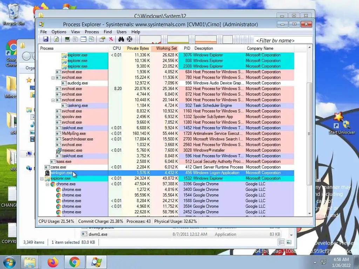The height and width of the screenshot is (269, 359).
Task: Sort by the Working Set column header
Action: 165,48
